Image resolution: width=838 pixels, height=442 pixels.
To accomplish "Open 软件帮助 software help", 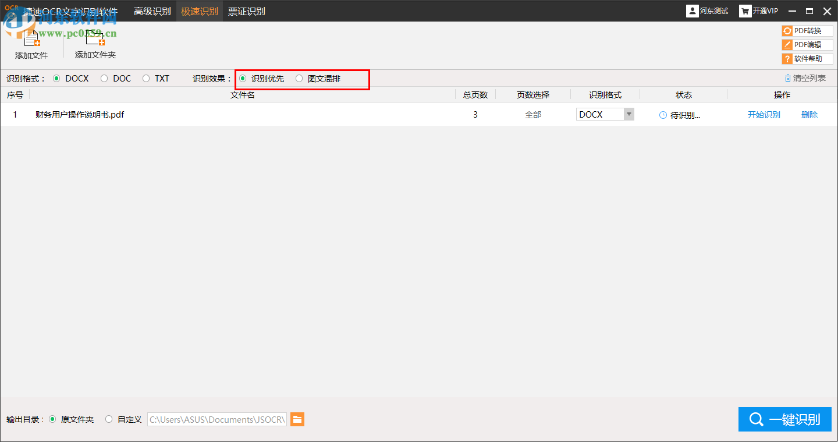I will click(807, 58).
